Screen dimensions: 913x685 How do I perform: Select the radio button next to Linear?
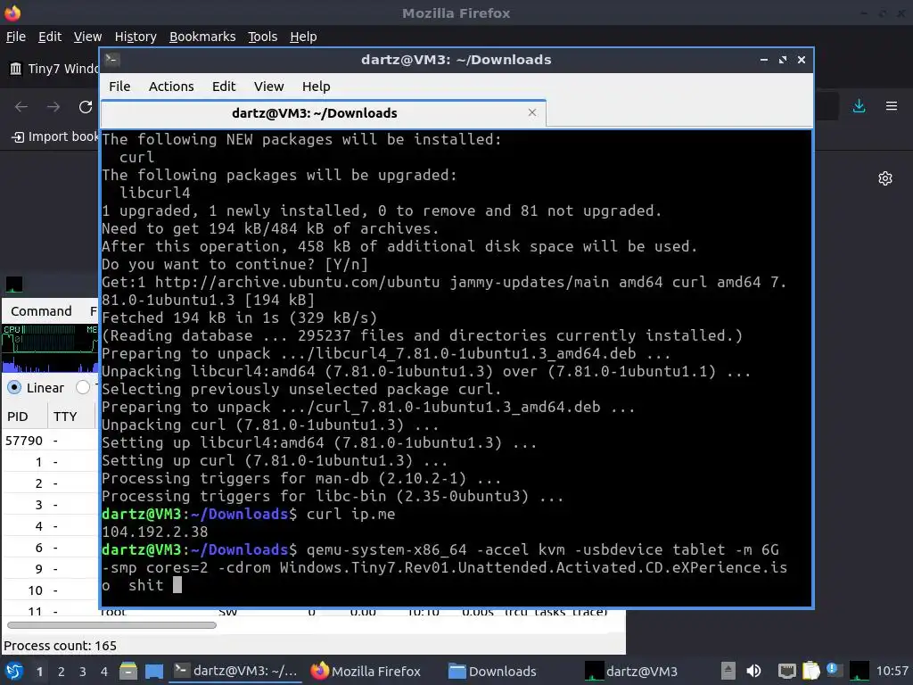[83, 387]
